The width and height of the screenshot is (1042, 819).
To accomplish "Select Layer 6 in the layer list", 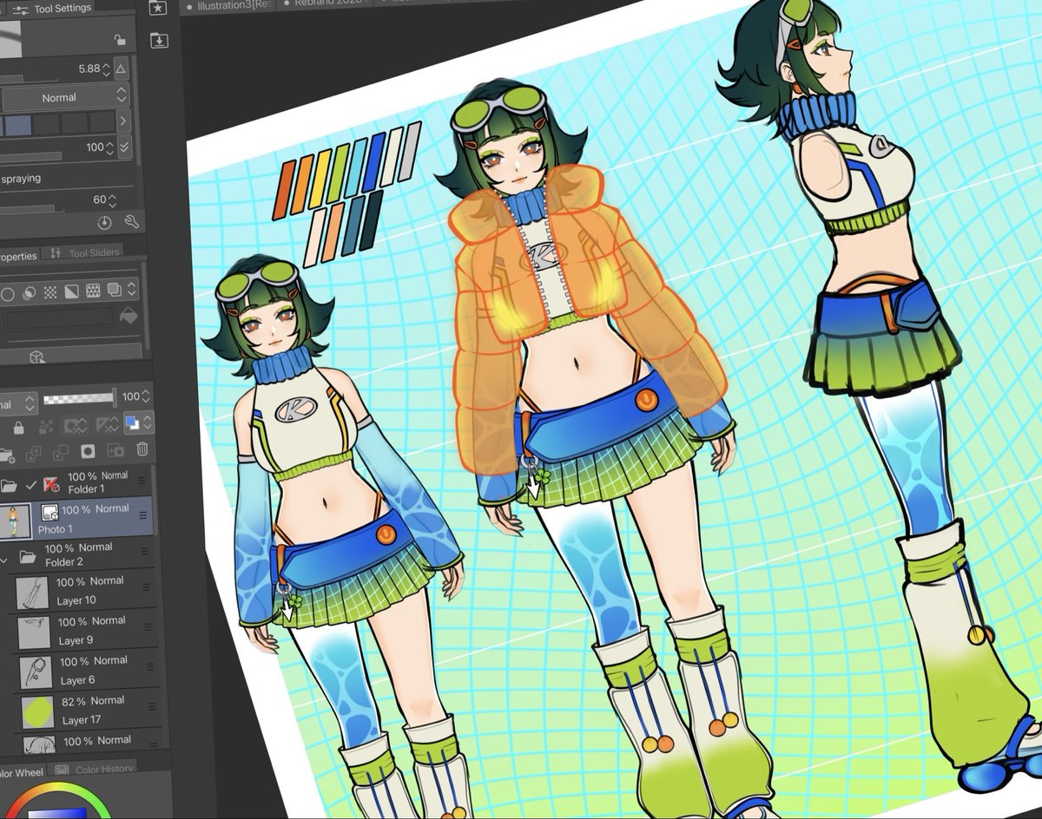I will pyautogui.click(x=86, y=671).
